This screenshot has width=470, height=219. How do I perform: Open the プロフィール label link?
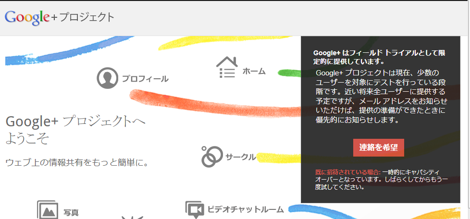tap(145, 79)
